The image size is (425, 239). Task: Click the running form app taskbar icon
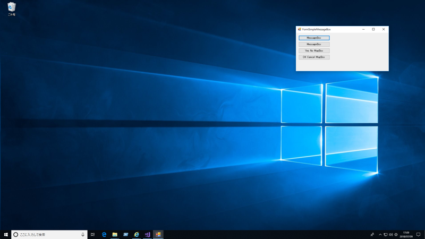pyautogui.click(x=158, y=234)
